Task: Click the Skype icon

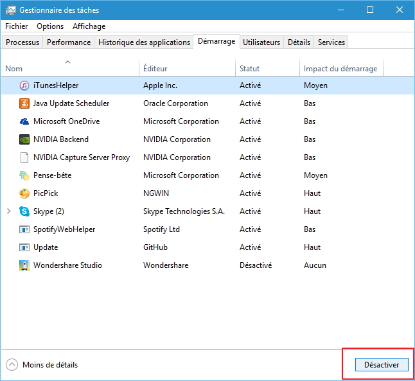Action: click(x=24, y=211)
